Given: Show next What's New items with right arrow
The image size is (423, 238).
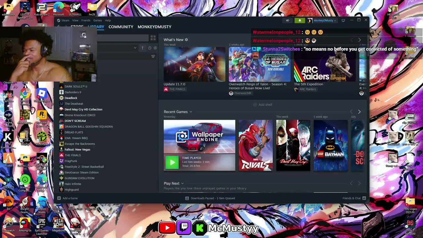Looking at the screenshot, I should [x=360, y=40].
